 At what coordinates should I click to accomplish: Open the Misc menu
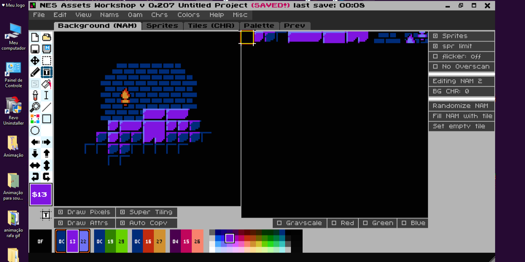(x=240, y=14)
